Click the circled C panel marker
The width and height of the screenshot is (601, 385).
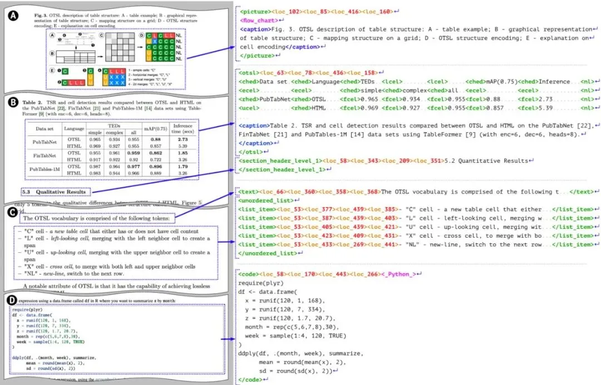point(13,213)
